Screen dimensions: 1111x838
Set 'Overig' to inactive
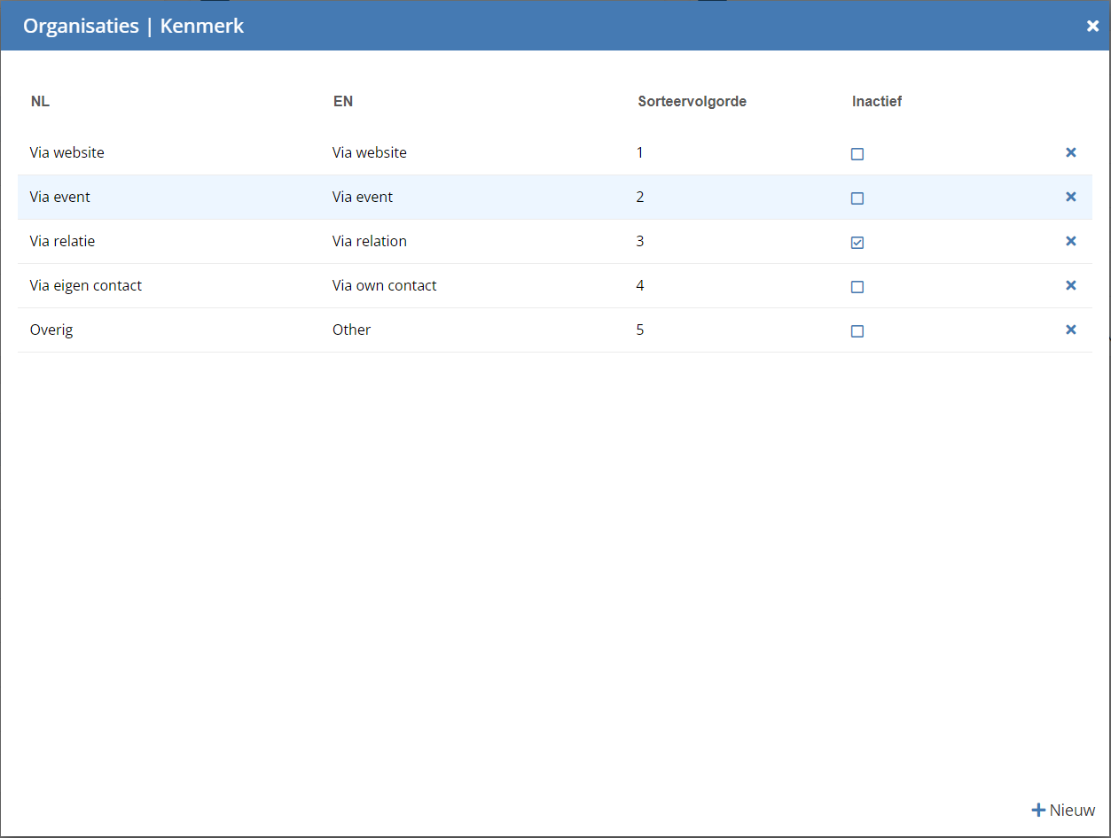click(857, 331)
